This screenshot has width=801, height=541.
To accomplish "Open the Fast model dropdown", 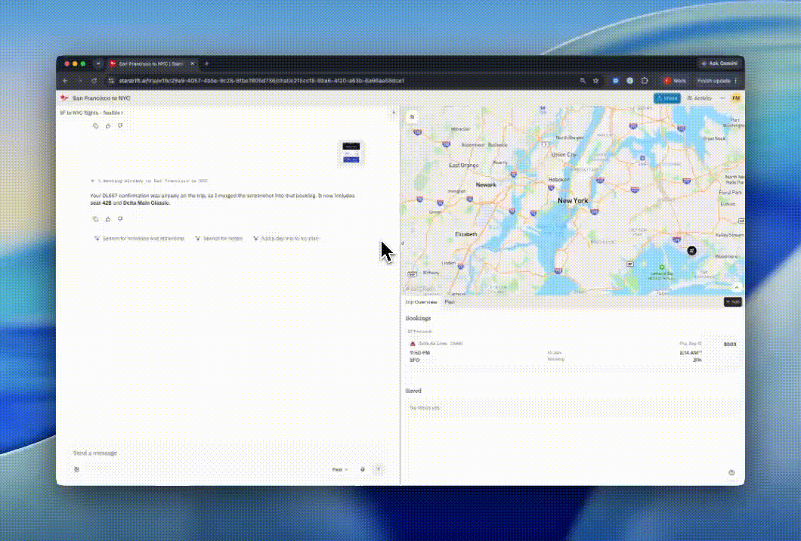I will pos(340,469).
